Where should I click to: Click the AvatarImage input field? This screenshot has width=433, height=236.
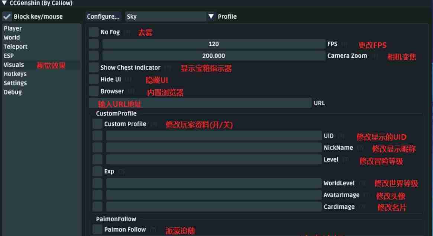[x=214, y=195]
